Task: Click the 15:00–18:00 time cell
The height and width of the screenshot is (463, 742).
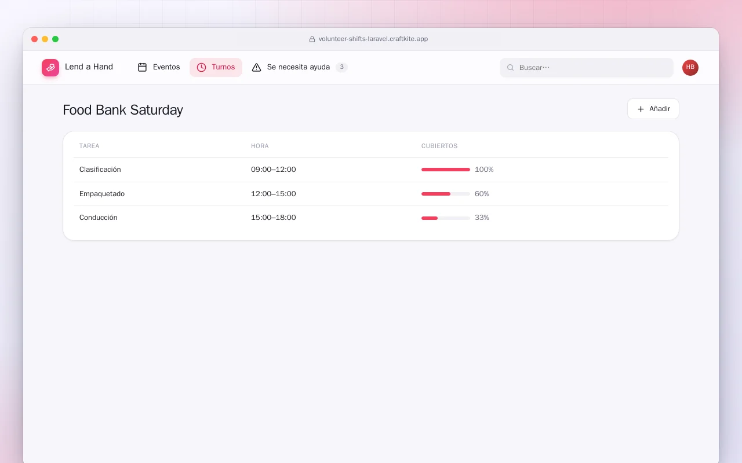Action: (274, 218)
